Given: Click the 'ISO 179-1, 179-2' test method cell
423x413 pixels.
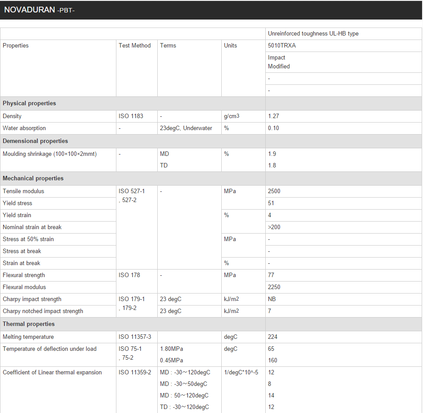Looking at the screenshot, I should tap(137, 305).
